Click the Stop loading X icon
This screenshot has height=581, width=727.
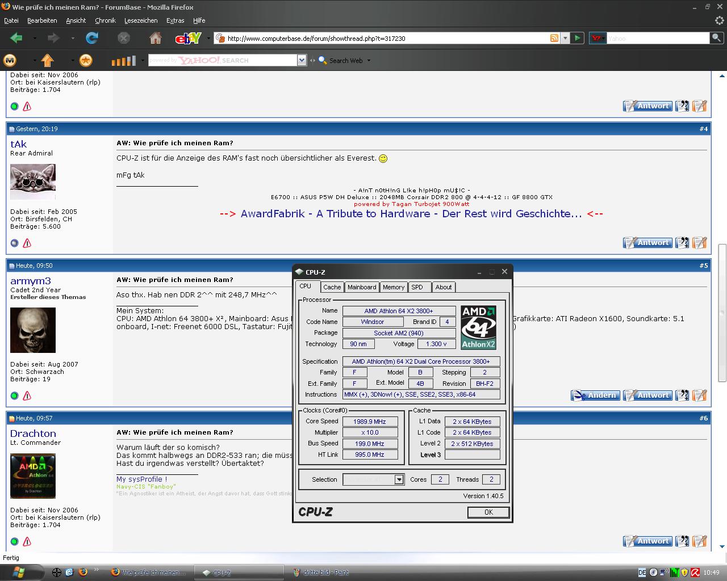click(x=123, y=38)
